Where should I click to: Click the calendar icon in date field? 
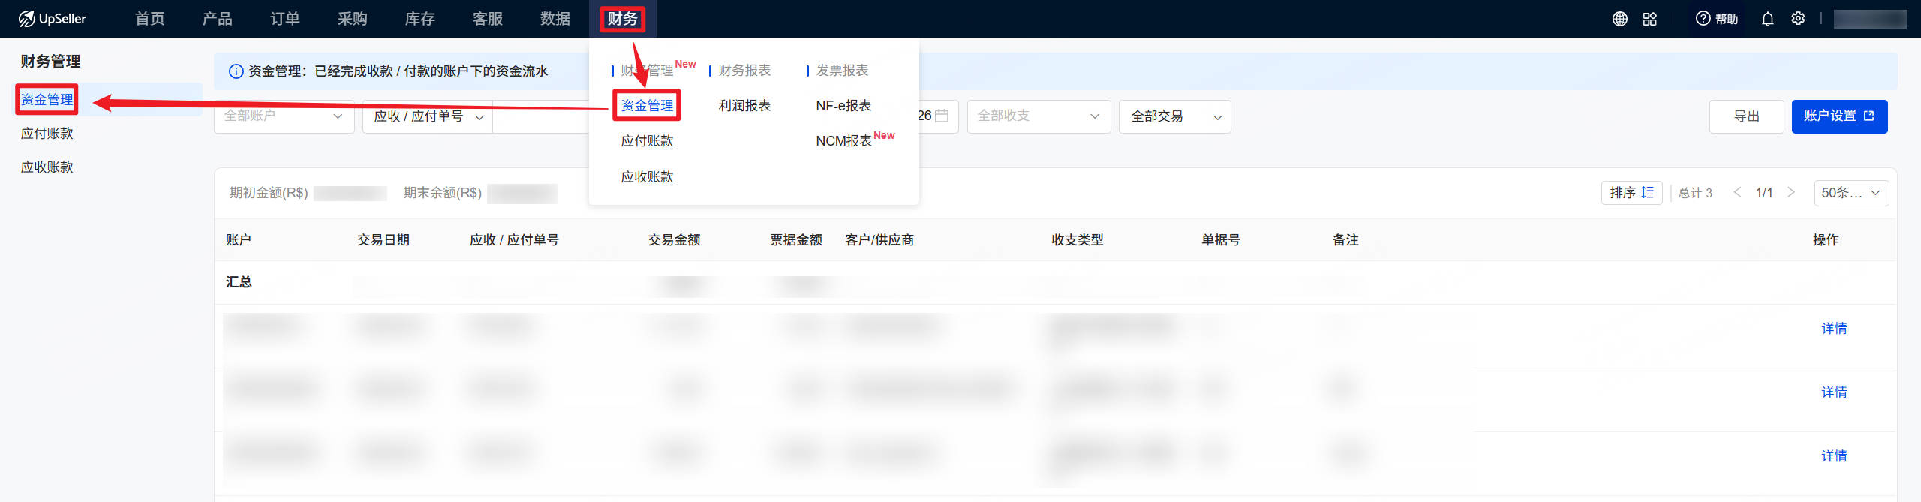(942, 116)
